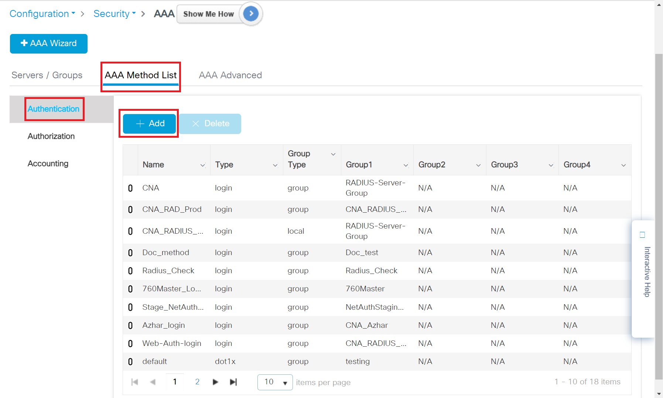Tick the checkbox for Doc_method row
The height and width of the screenshot is (398, 663).
coord(130,253)
